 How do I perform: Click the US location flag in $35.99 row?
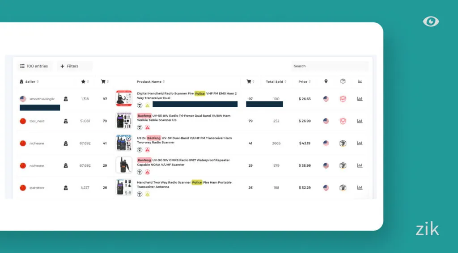point(326,165)
